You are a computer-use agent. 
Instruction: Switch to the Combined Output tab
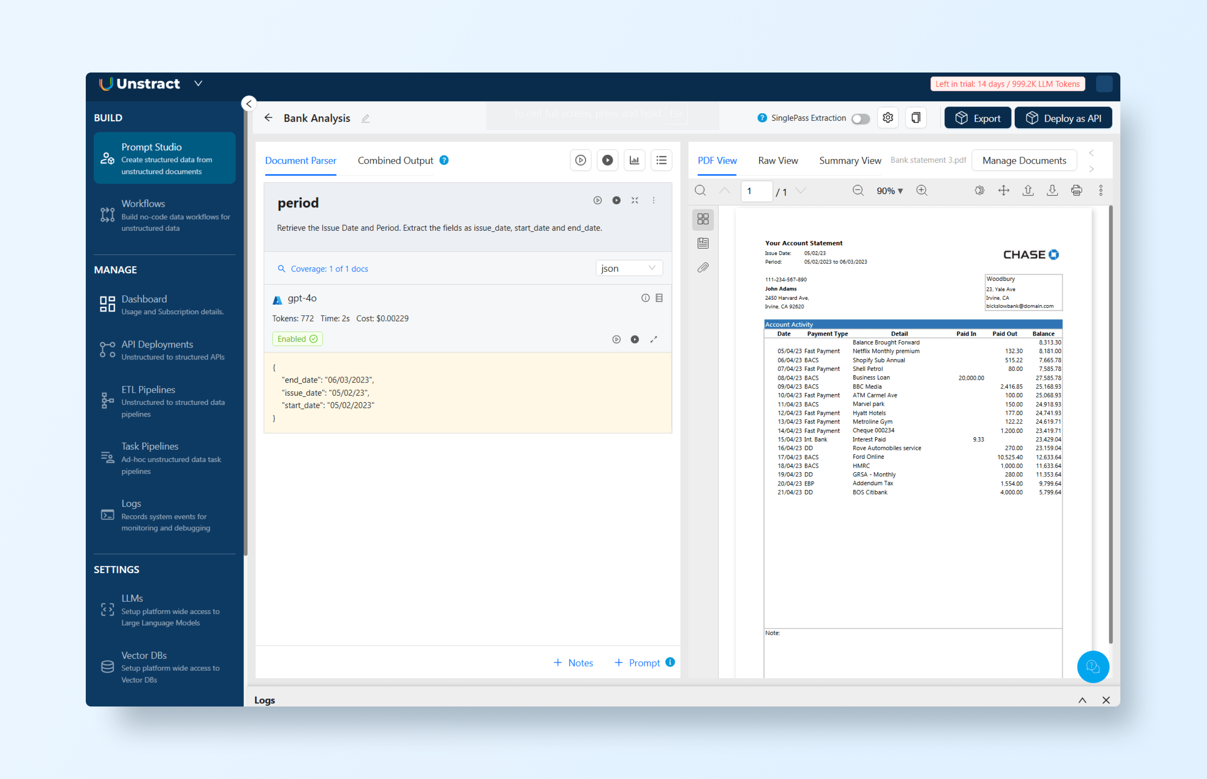pos(395,160)
